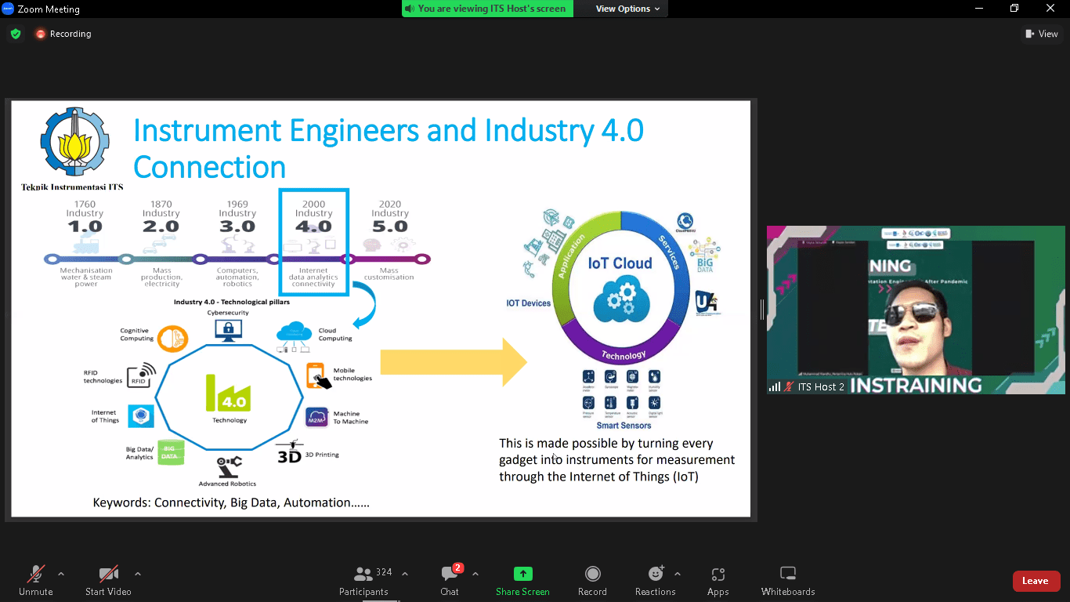Viewport: 1070px width, 602px height.
Task: Open the Apps panel
Action: [x=718, y=580]
